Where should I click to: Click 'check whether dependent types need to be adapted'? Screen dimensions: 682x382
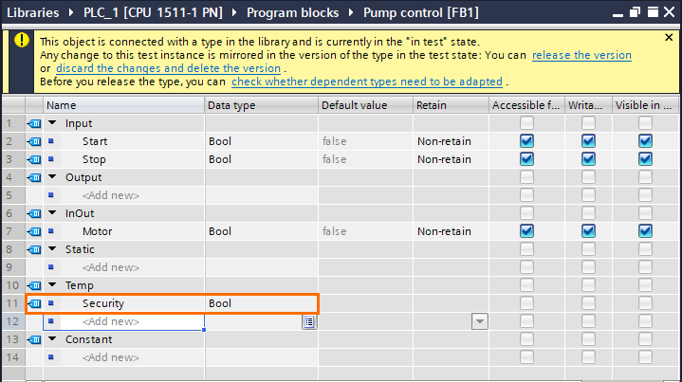coord(367,82)
